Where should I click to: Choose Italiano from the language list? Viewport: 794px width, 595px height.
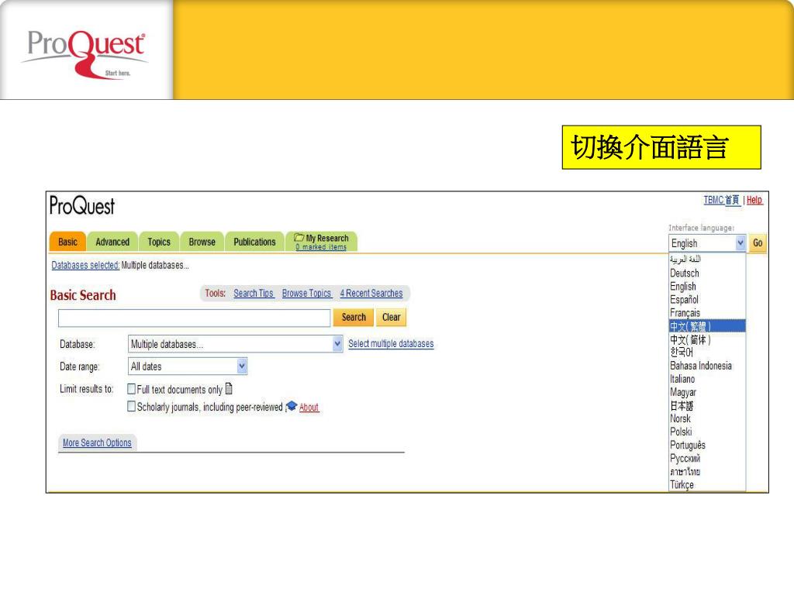707,379
